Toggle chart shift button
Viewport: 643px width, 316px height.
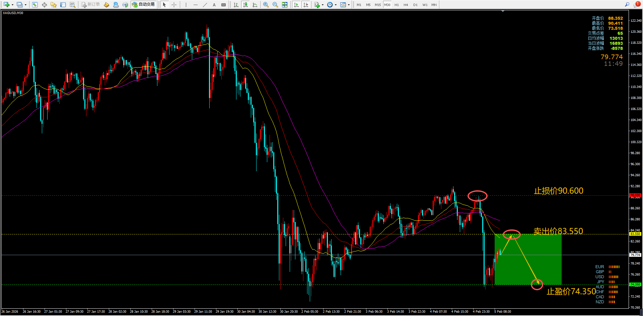[306, 5]
